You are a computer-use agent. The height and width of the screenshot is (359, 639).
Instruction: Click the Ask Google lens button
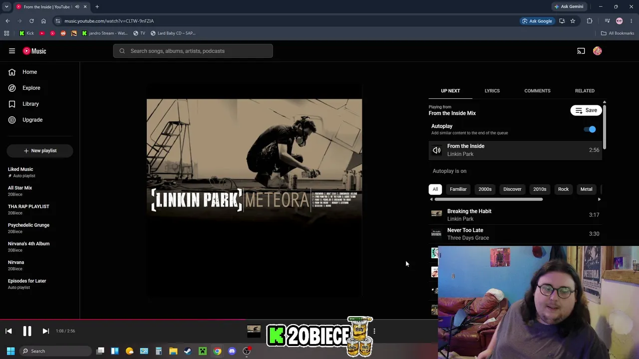537,21
